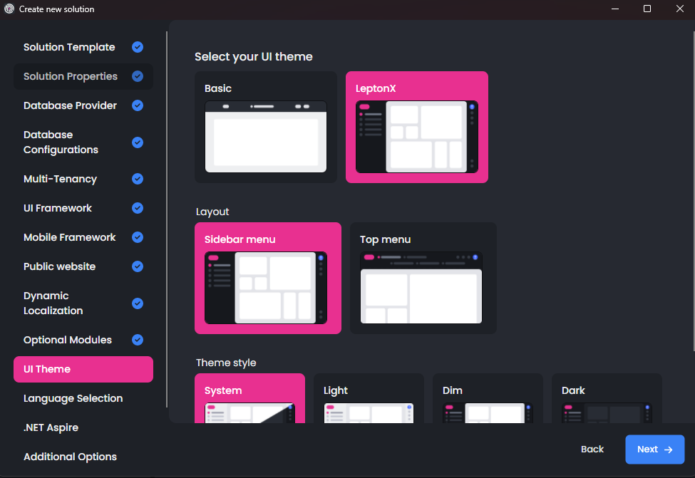Click the checkmark beside Multi-Tenancy

point(137,179)
